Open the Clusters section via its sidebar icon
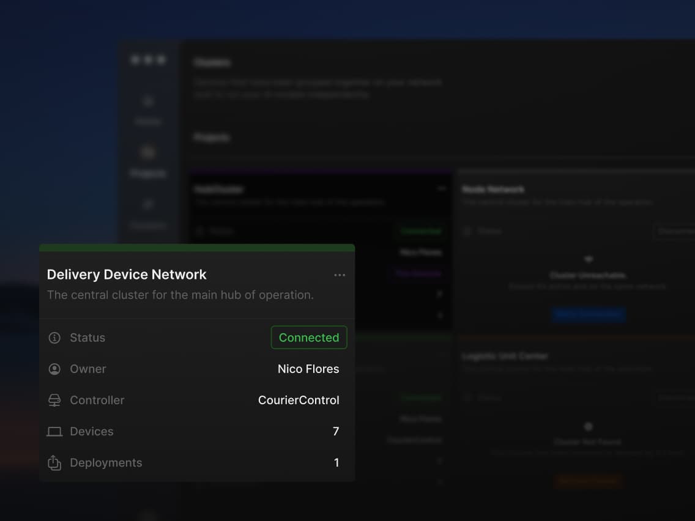 pyautogui.click(x=147, y=203)
